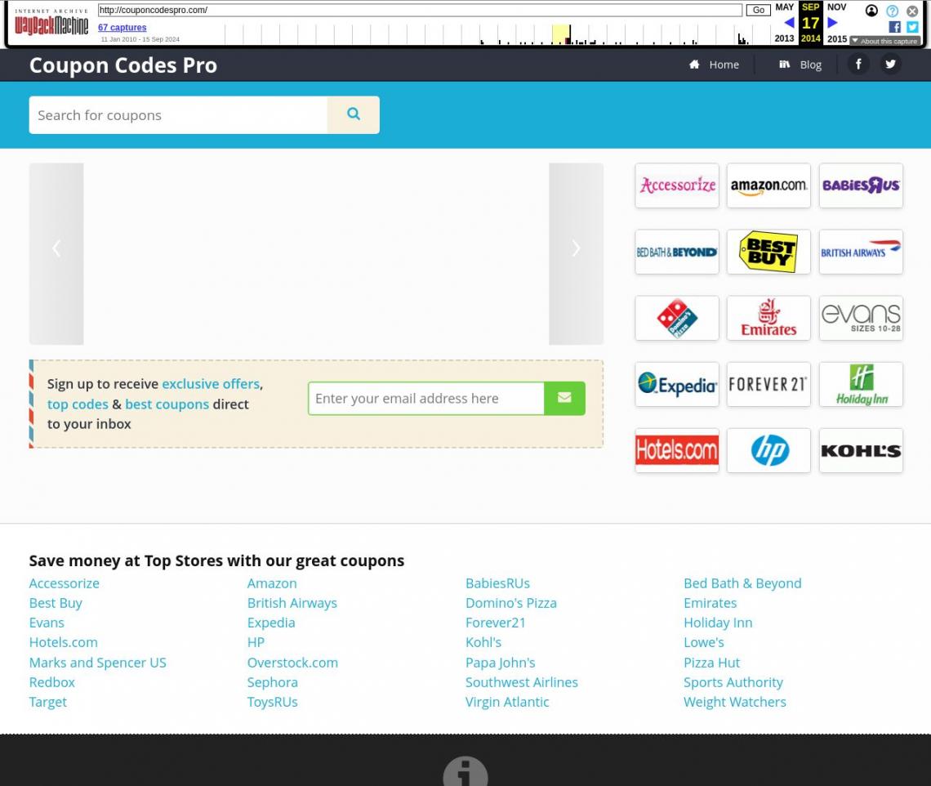Open the Marks and Spencer US link
The image size is (931, 786).
tap(97, 663)
